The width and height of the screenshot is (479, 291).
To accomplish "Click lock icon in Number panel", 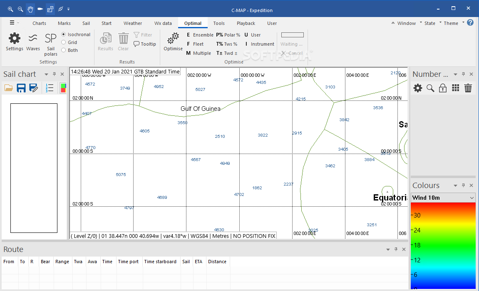I will [443, 88].
